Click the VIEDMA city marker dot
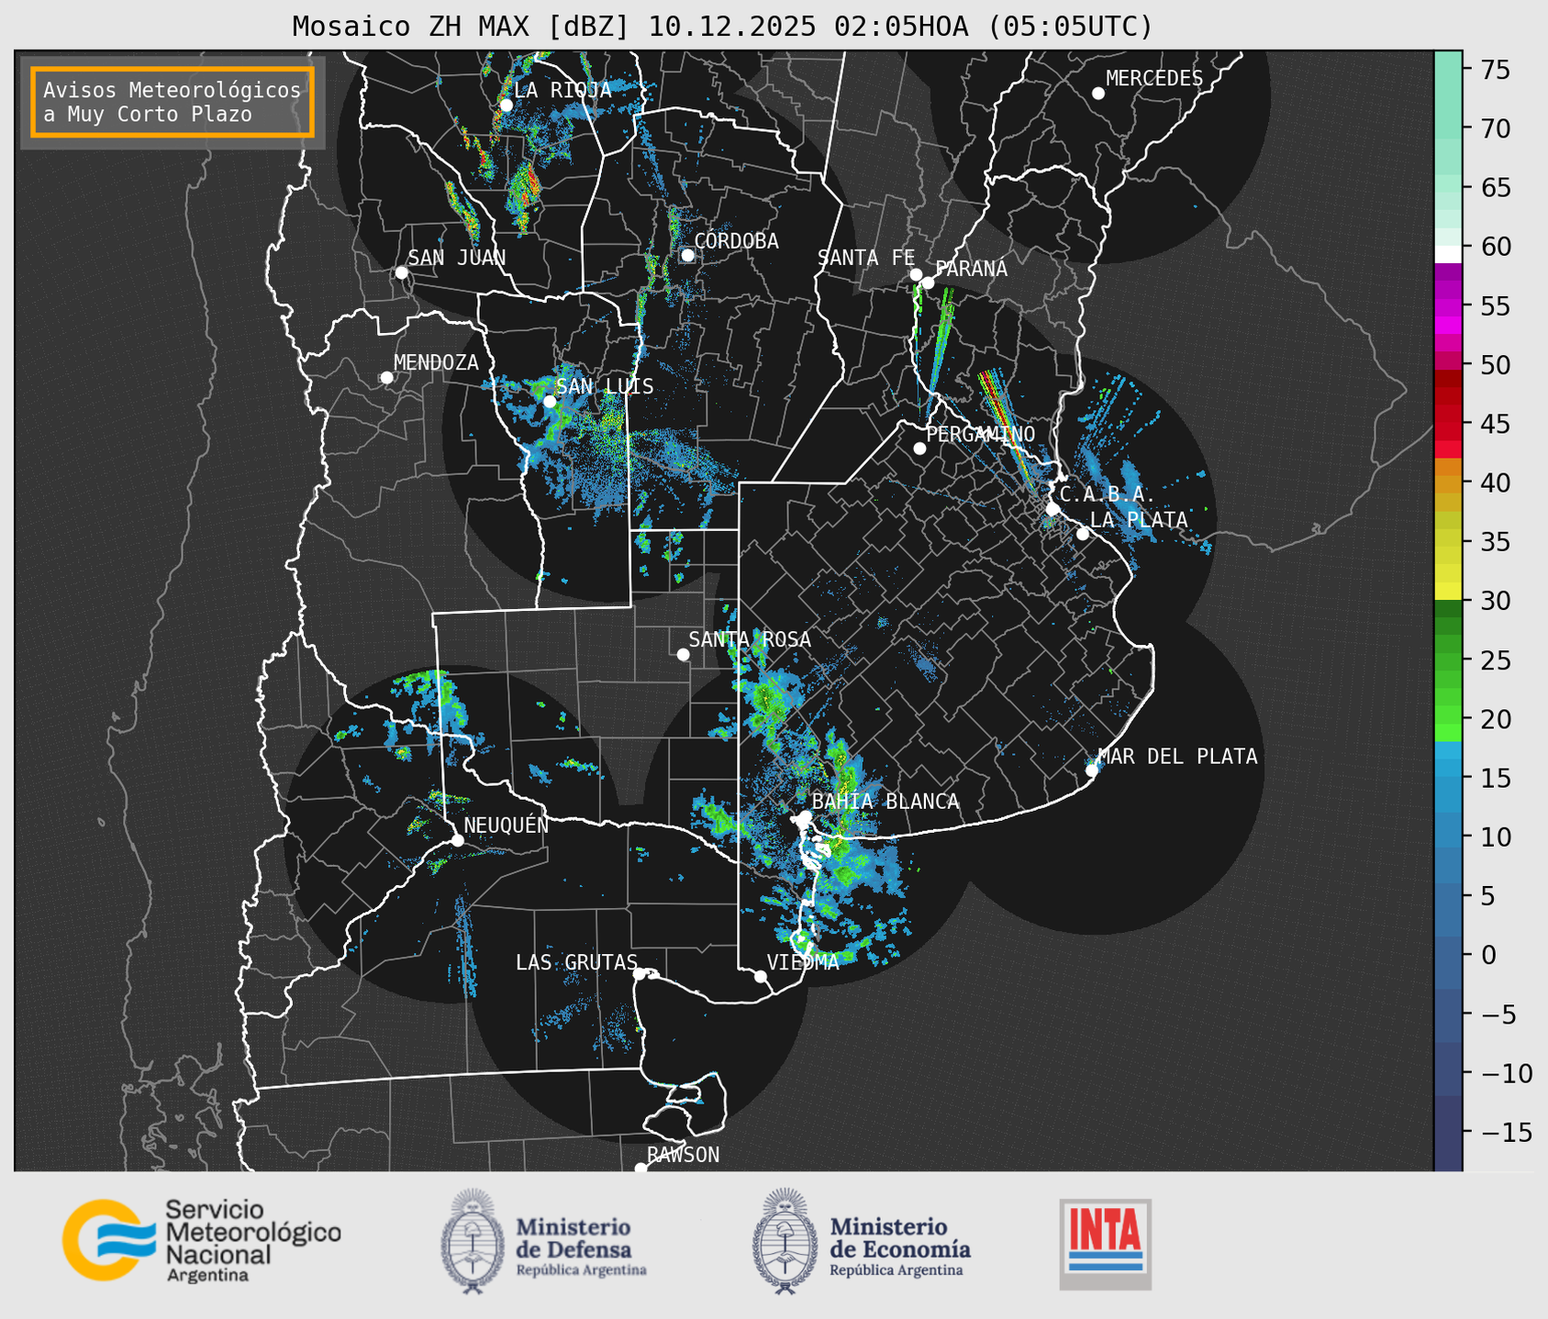This screenshot has height=1319, width=1548. (761, 976)
